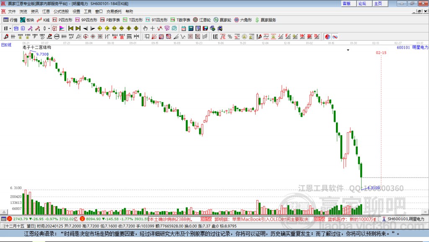Open the calendar date icon
429x242 pixels.
point(183,28)
